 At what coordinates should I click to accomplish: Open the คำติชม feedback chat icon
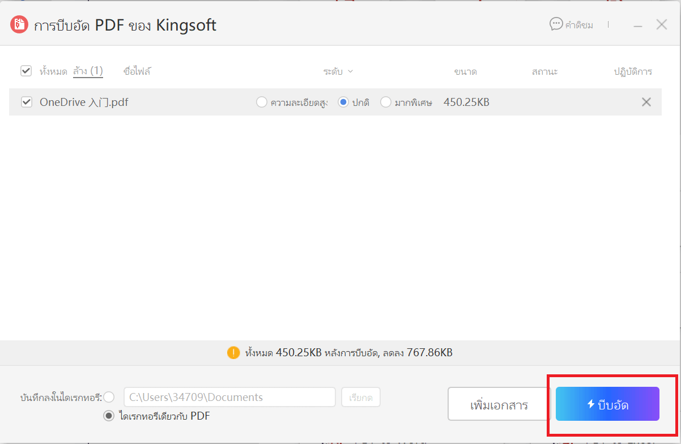556,24
